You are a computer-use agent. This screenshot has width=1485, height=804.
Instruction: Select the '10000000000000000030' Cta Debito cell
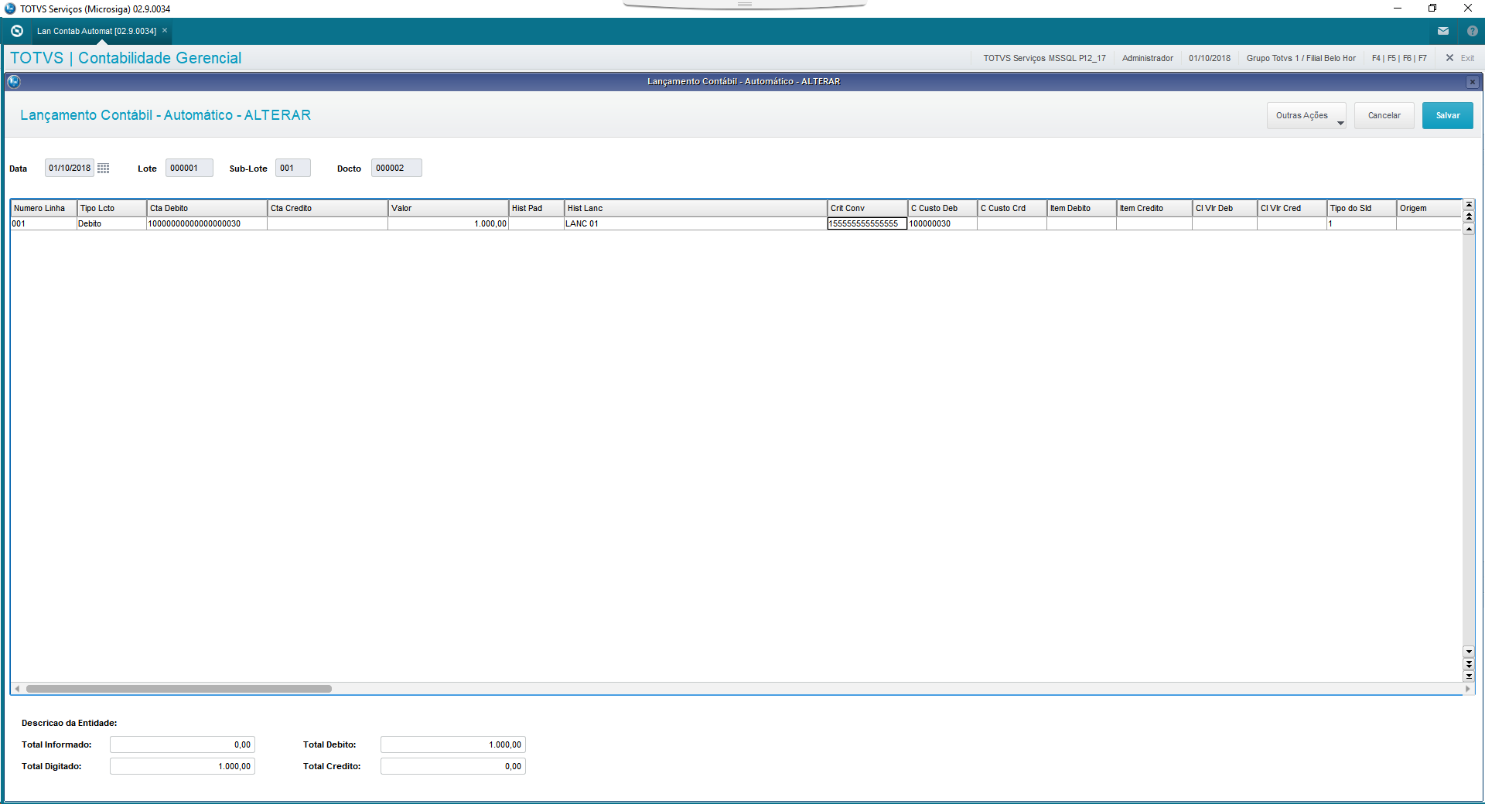[x=207, y=224]
